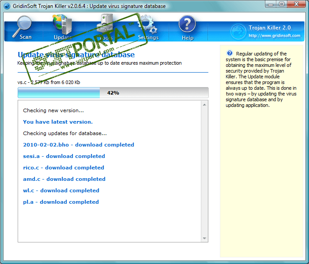Select 'Checking updates for database...' line

point(65,133)
